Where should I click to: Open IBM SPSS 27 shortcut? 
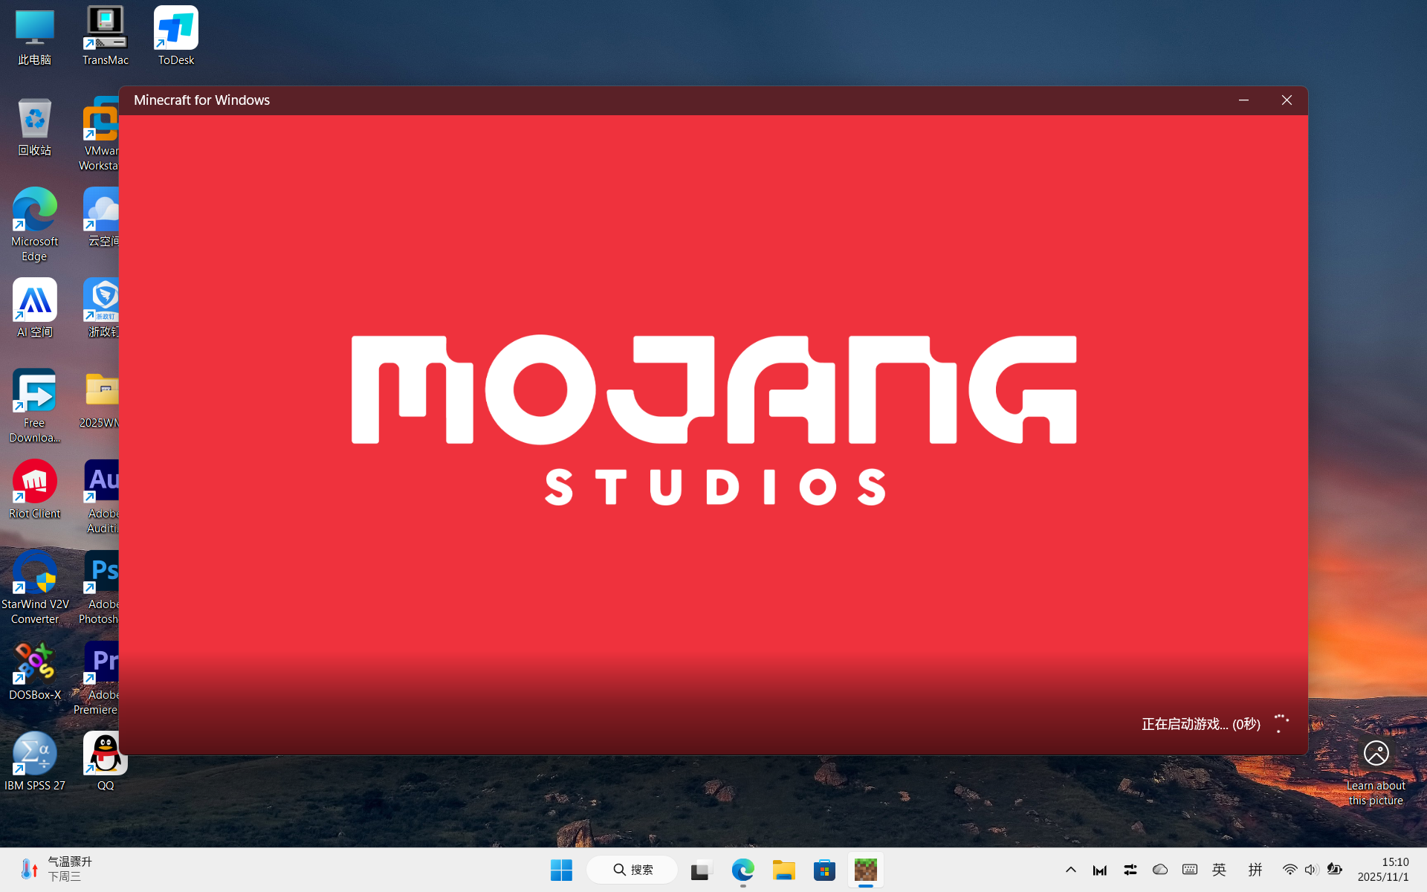pos(34,760)
